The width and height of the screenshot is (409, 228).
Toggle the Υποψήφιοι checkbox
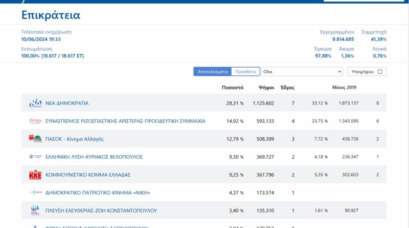(380, 72)
